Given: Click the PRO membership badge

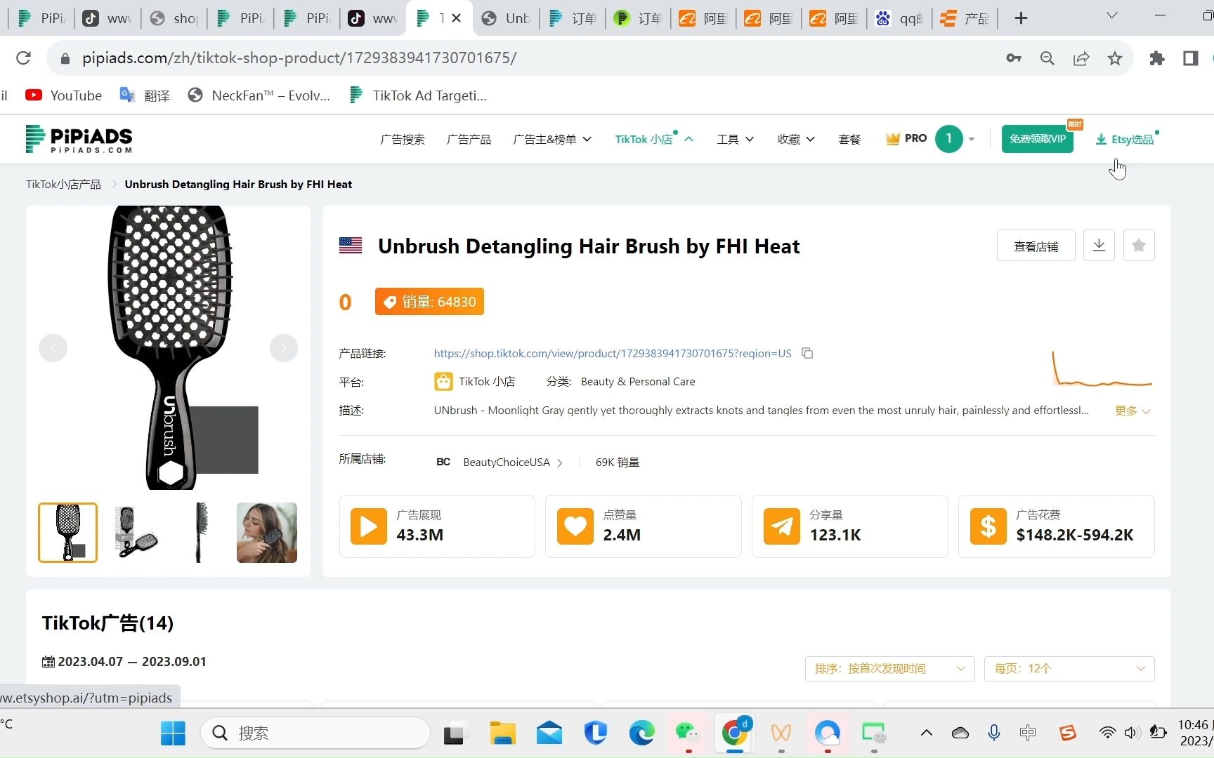Looking at the screenshot, I should coord(906,138).
